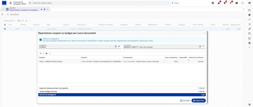This screenshot has width=253, height=107.
Task: Click the Annulla button
Action: [x=185, y=101]
